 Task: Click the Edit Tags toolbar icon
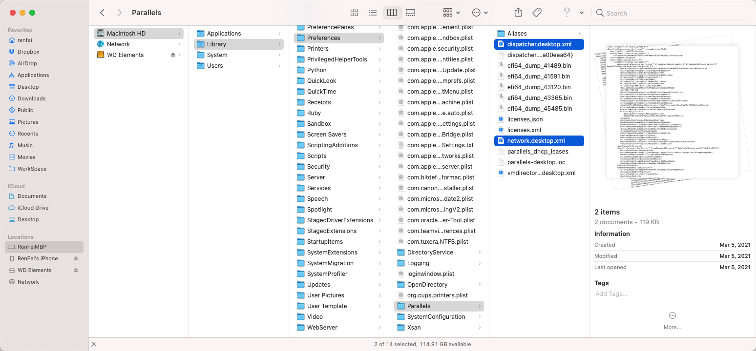(x=537, y=13)
